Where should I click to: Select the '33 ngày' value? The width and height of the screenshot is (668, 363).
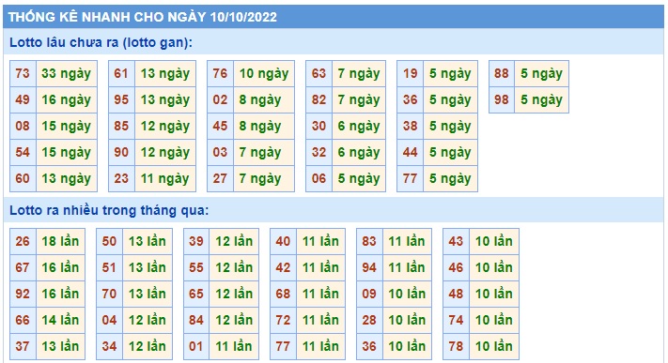67,73
